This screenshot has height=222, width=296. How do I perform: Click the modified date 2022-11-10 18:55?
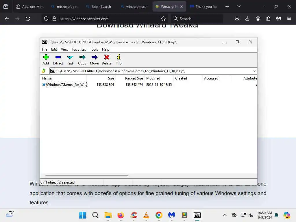[159, 85]
